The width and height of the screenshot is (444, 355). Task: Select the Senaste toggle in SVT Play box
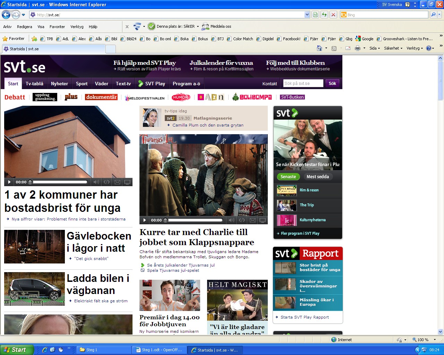click(x=288, y=177)
